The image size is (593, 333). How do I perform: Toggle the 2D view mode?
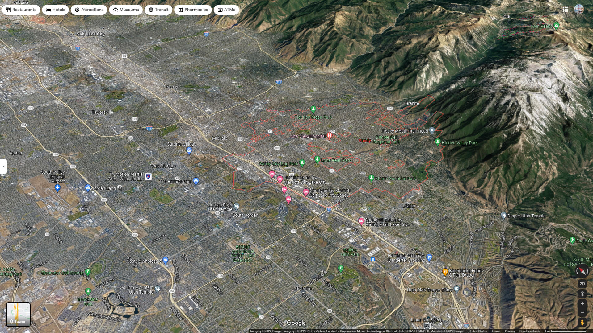[x=582, y=284]
